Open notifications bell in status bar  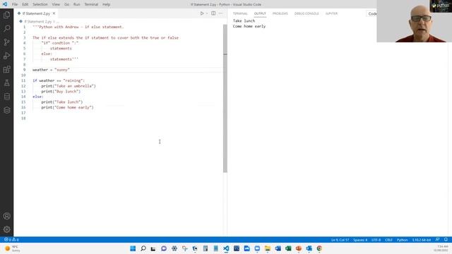coord(446,240)
